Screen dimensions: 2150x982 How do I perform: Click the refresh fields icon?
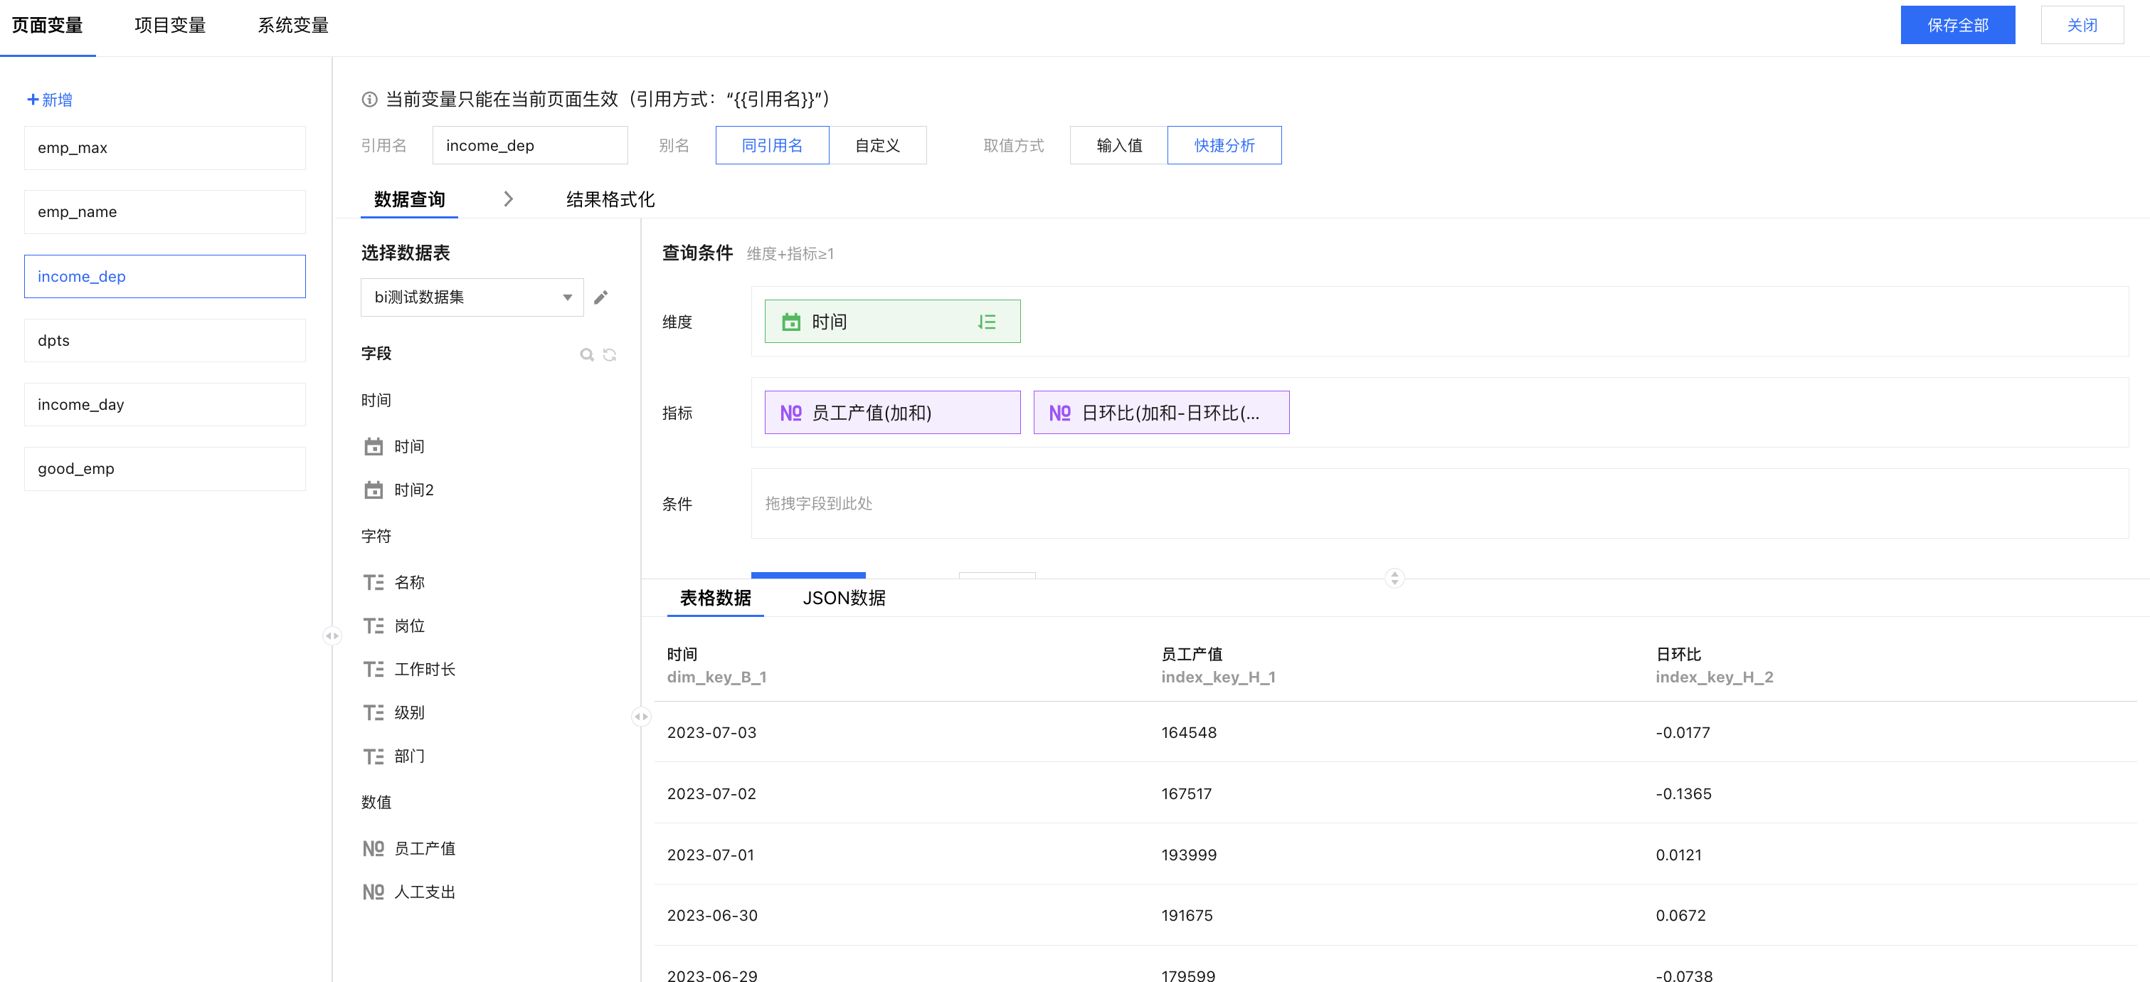(610, 355)
